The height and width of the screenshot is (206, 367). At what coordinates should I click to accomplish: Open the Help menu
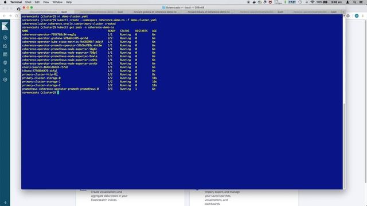click(x=69, y=2)
